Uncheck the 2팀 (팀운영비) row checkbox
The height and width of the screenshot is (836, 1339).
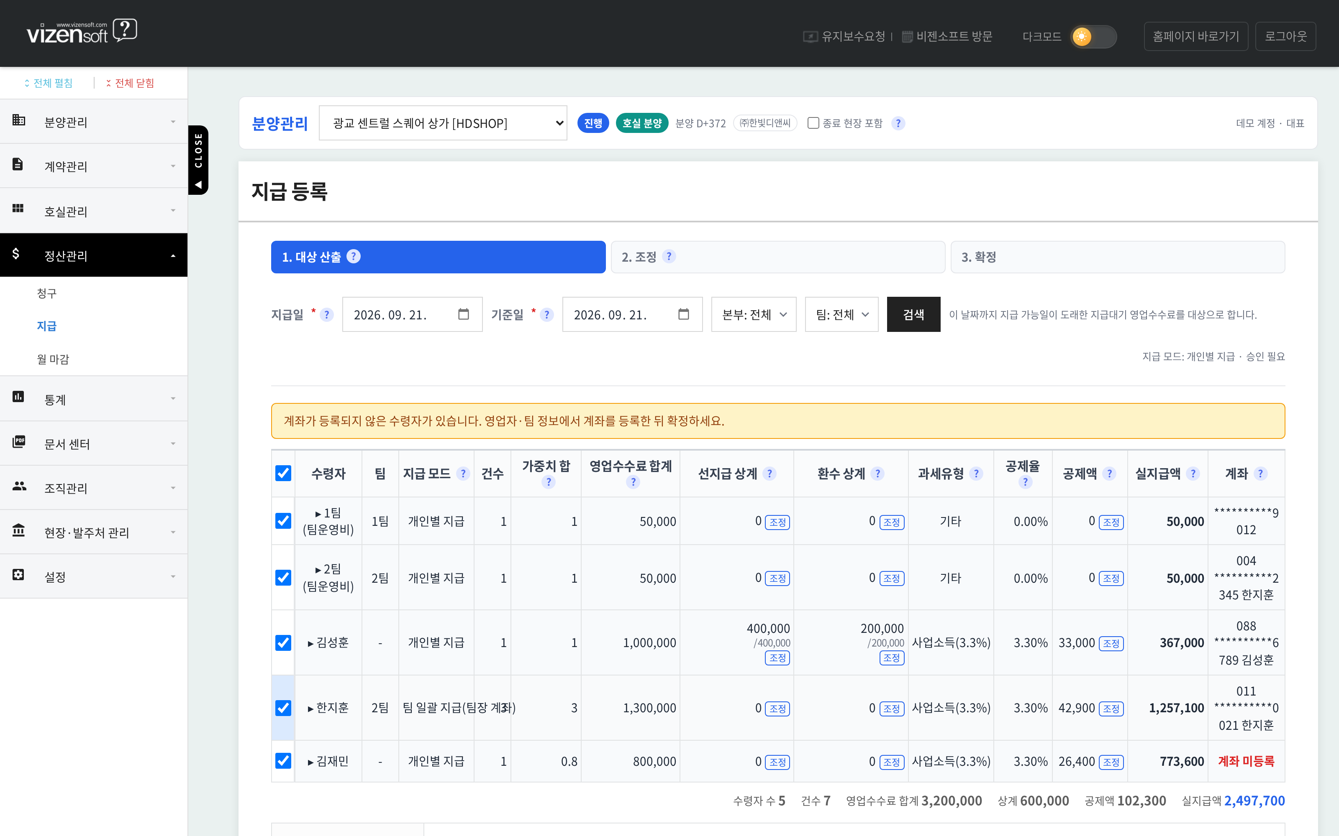(283, 578)
